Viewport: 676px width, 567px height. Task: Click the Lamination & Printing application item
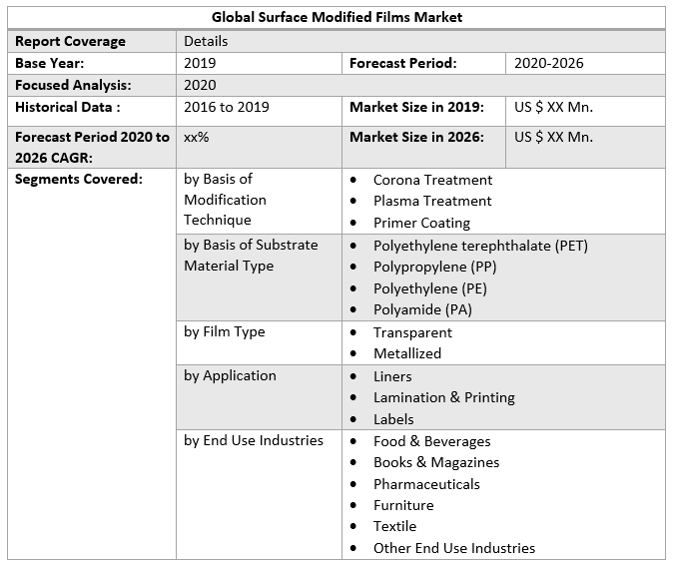click(x=443, y=397)
